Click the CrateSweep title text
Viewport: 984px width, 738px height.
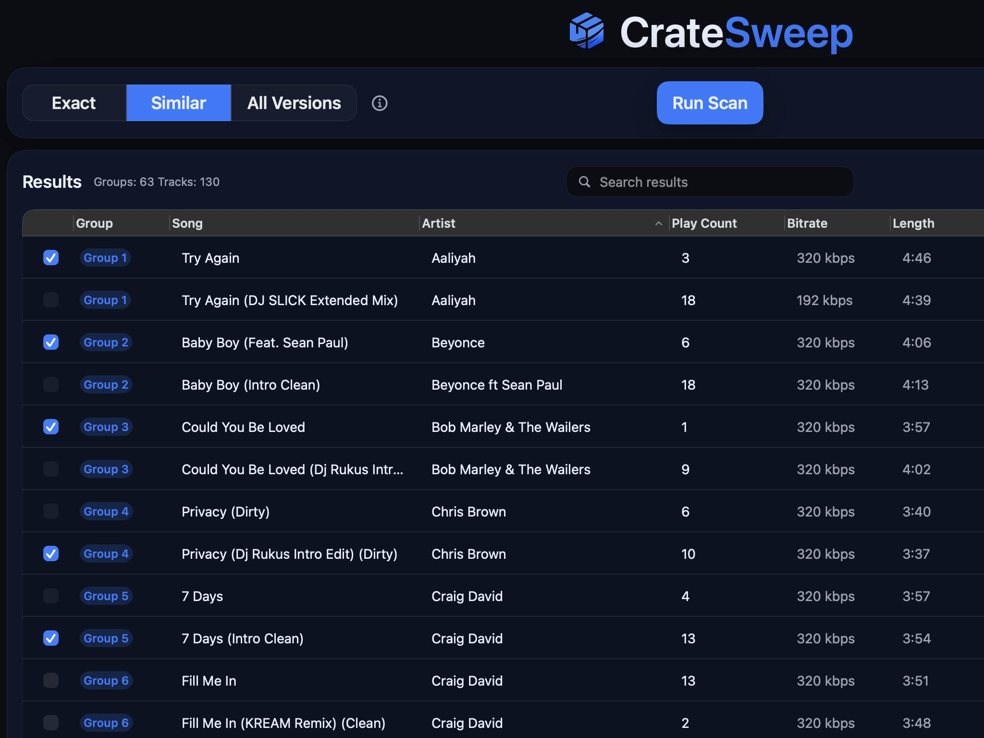[737, 33]
